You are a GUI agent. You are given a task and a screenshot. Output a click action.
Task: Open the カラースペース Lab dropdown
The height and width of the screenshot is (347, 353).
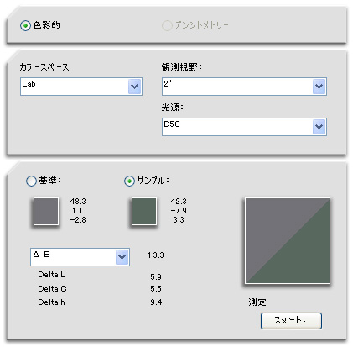(x=81, y=87)
